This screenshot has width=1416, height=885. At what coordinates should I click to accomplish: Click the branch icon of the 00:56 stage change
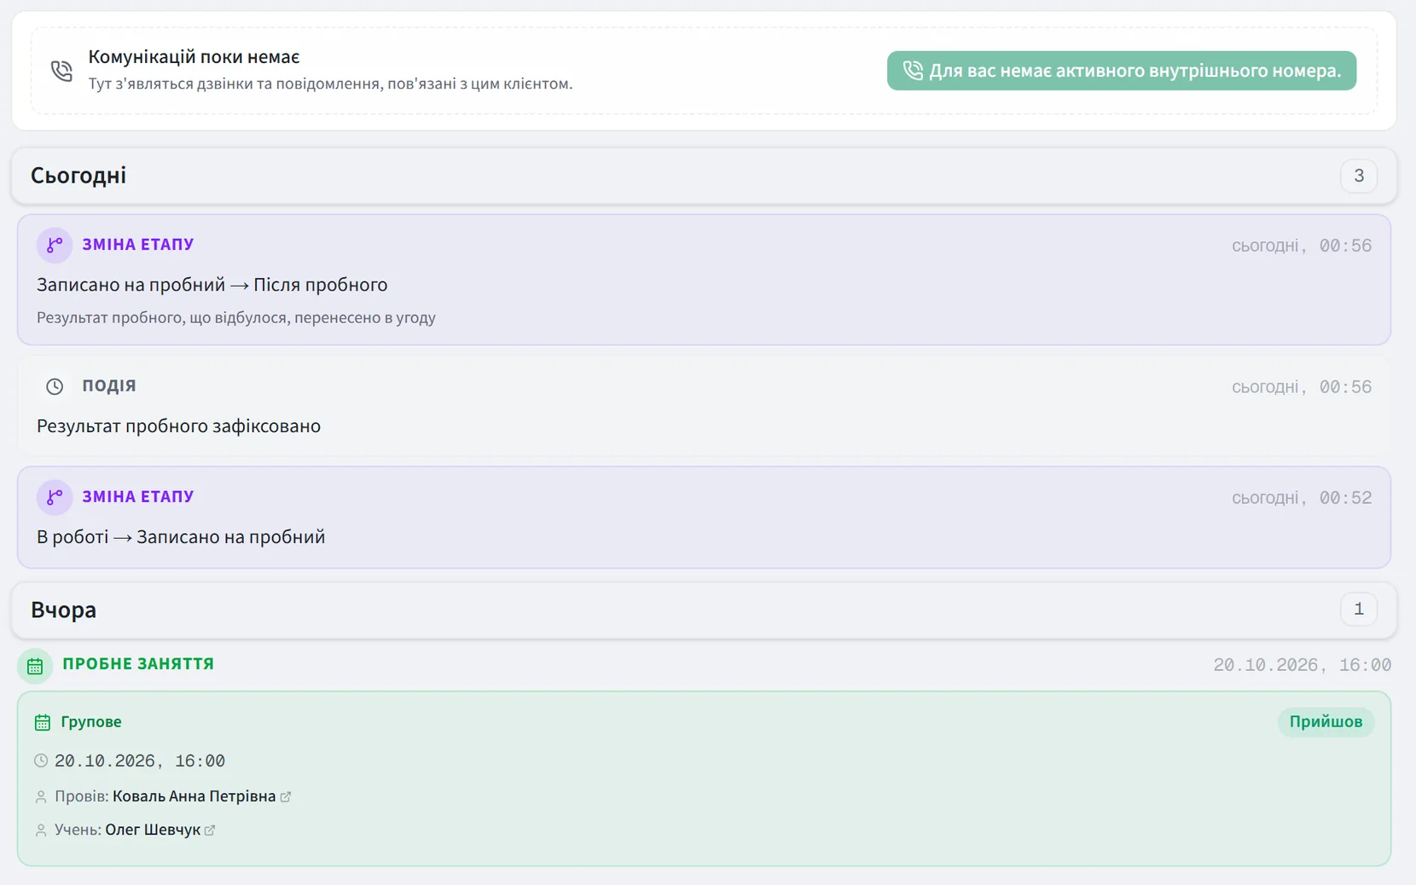tap(55, 246)
